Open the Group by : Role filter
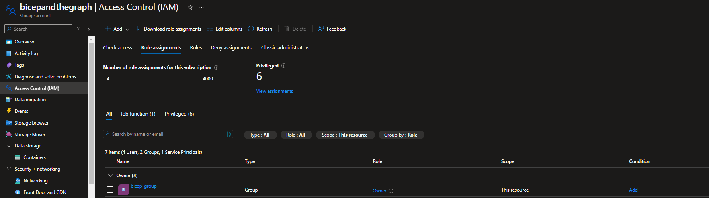Image resolution: width=709 pixels, height=198 pixels. pyautogui.click(x=401, y=135)
